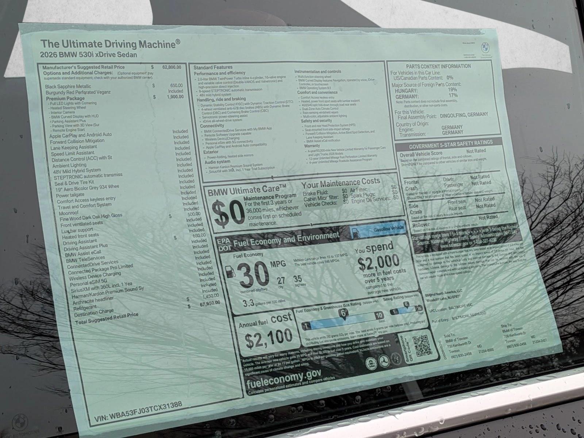The height and width of the screenshot is (438, 584).
Task: Click the "Black Sapphire Metallic" option
Action: click(68, 87)
